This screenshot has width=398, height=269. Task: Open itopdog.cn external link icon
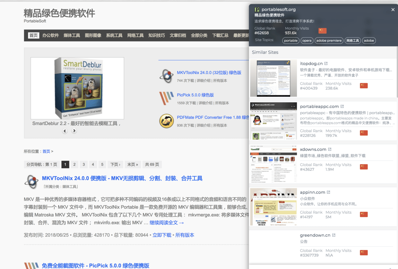point(326,64)
